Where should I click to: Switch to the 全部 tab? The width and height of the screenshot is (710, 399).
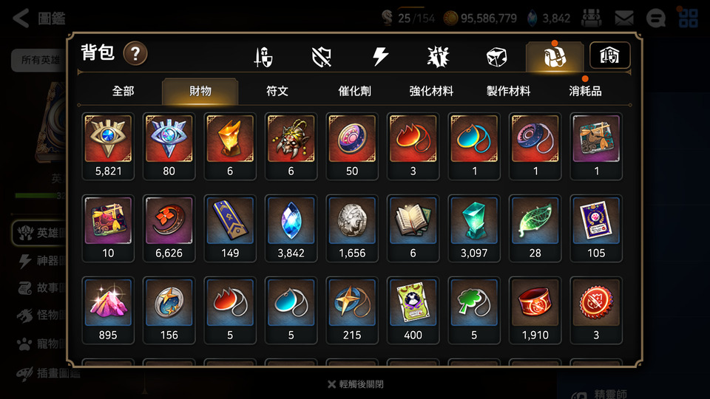pos(124,91)
